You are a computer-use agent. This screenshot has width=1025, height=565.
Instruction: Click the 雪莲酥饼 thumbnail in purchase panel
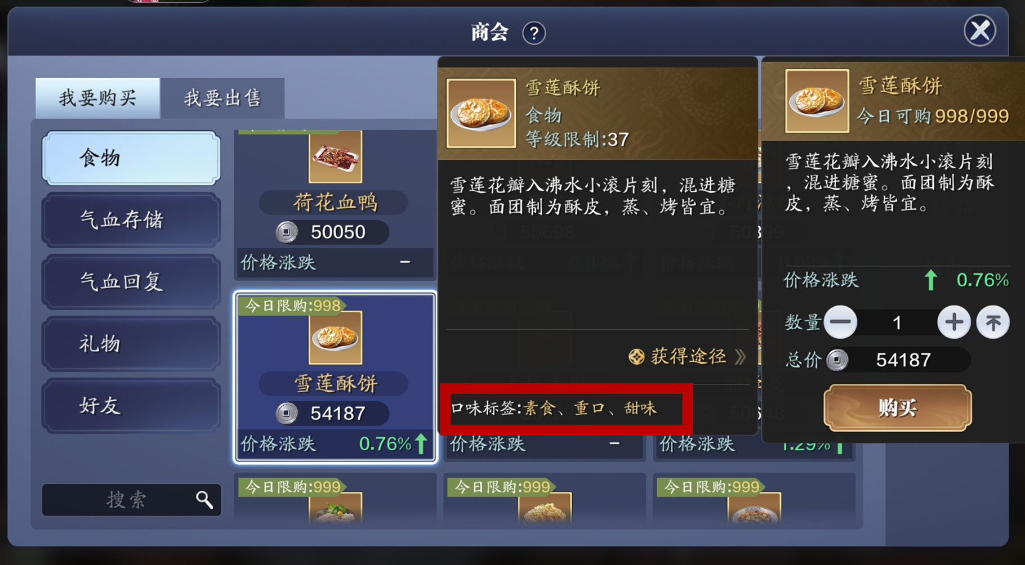tap(817, 101)
